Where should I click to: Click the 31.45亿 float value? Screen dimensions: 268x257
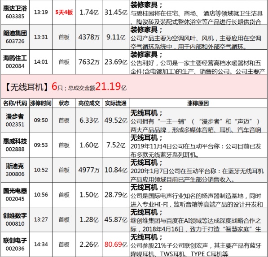tap(116, 12)
